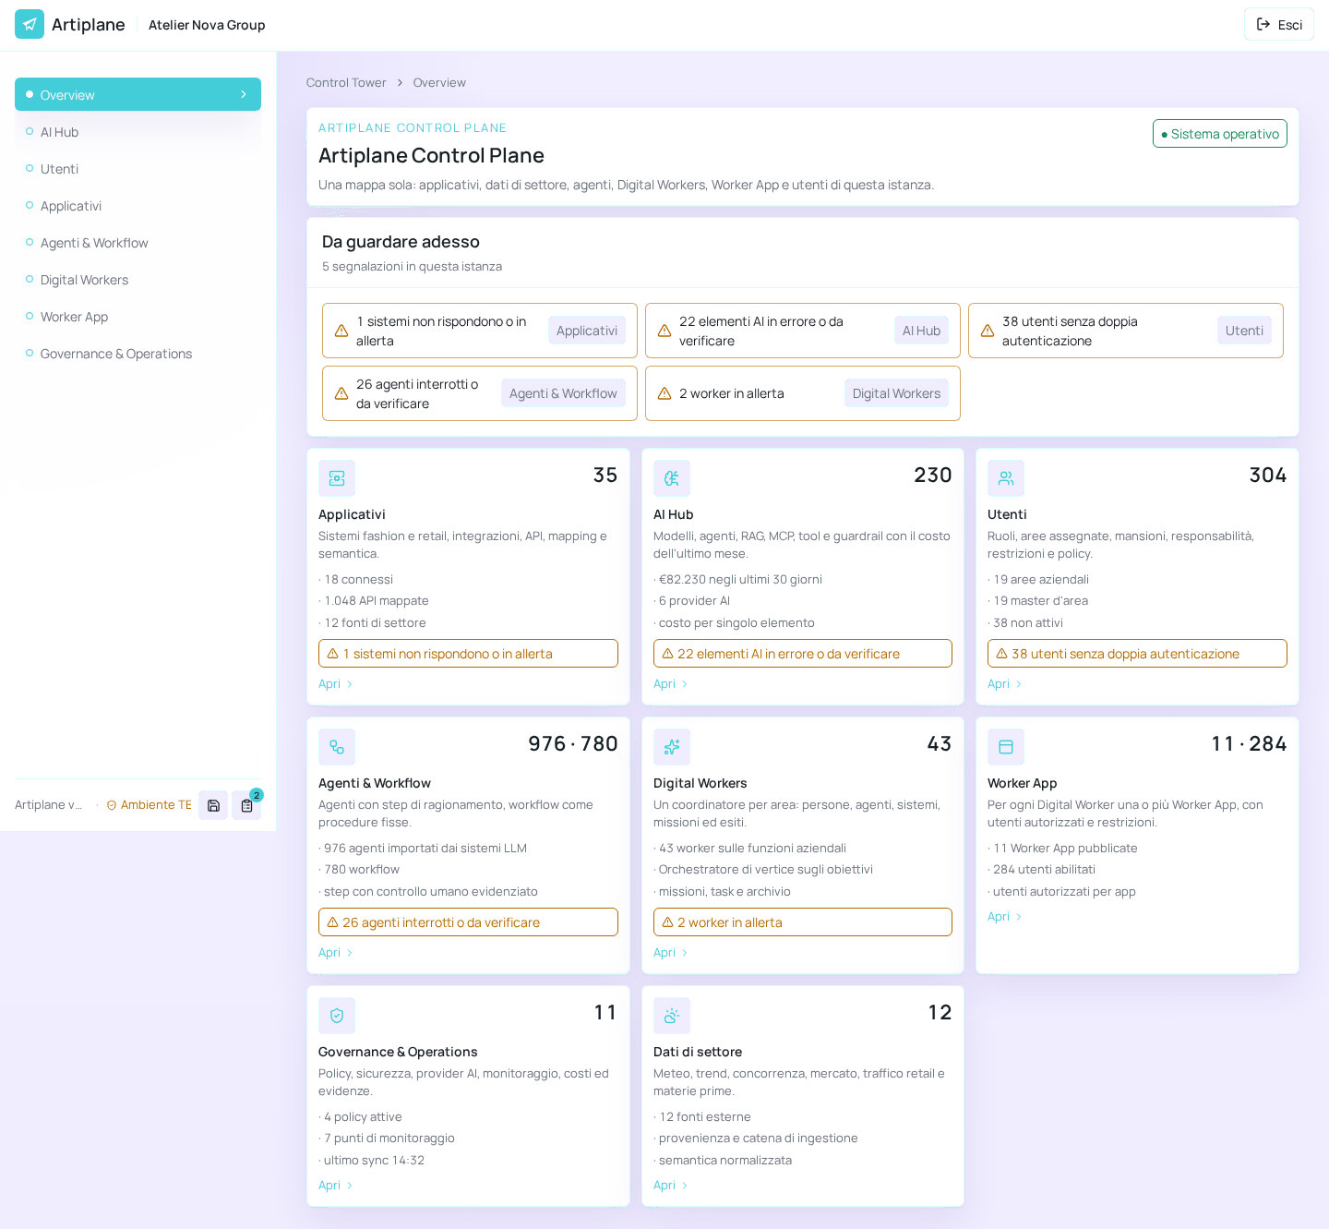The width and height of the screenshot is (1329, 1229).
Task: Click the '284 utenti abilitati' line
Action: [1044, 870]
